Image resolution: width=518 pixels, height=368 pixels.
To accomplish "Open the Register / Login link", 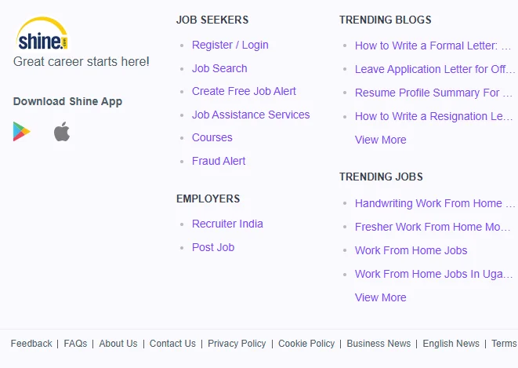I will (230, 45).
